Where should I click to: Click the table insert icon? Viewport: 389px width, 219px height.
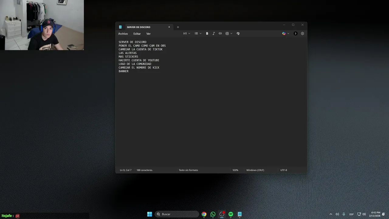pyautogui.click(x=227, y=33)
